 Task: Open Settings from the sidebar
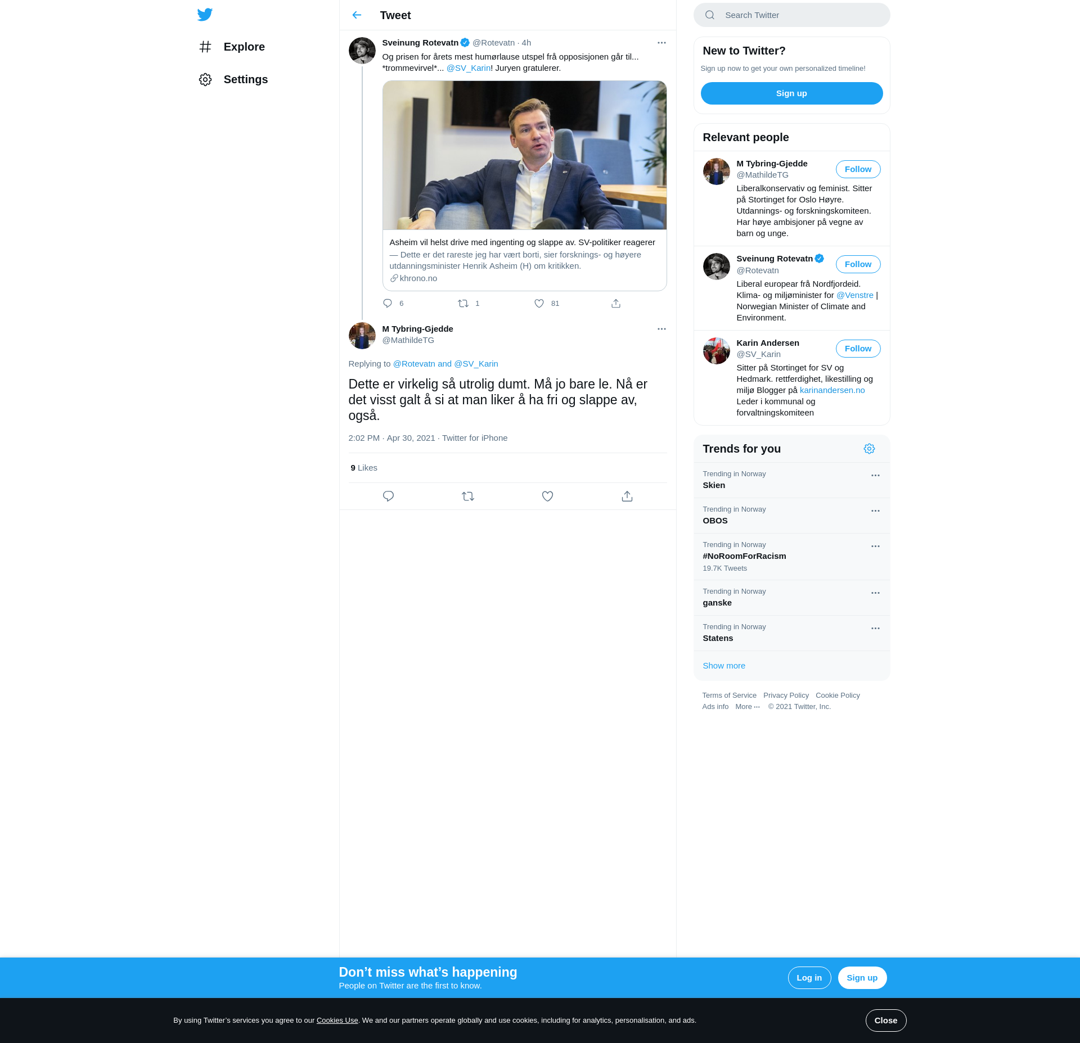tap(233, 79)
